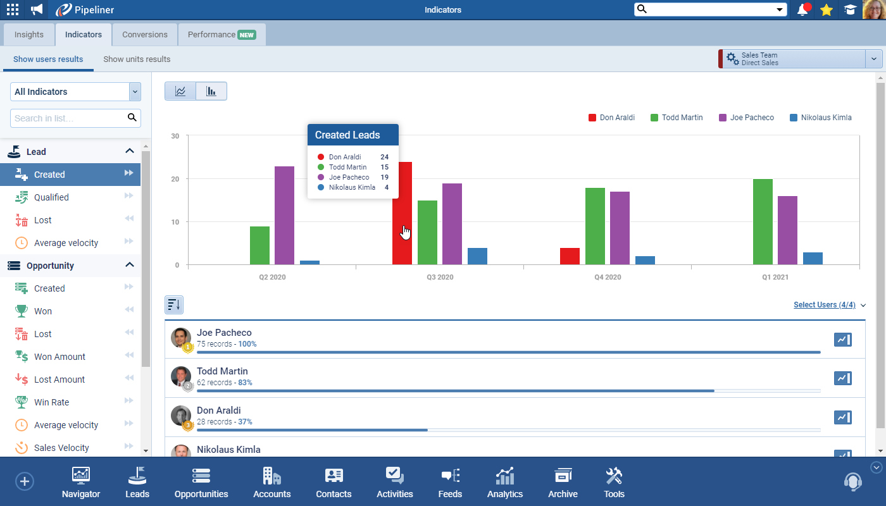This screenshot has width=886, height=506.
Task: Open Analytics in the bottom navigation
Action: point(505,483)
